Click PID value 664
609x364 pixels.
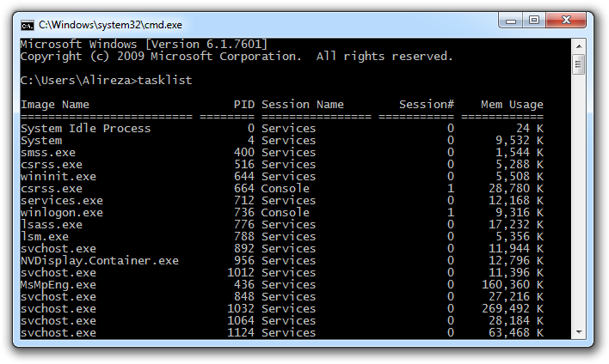pyautogui.click(x=244, y=188)
